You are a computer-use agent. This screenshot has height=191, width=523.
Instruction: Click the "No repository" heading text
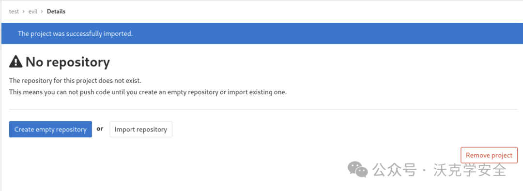[68, 62]
